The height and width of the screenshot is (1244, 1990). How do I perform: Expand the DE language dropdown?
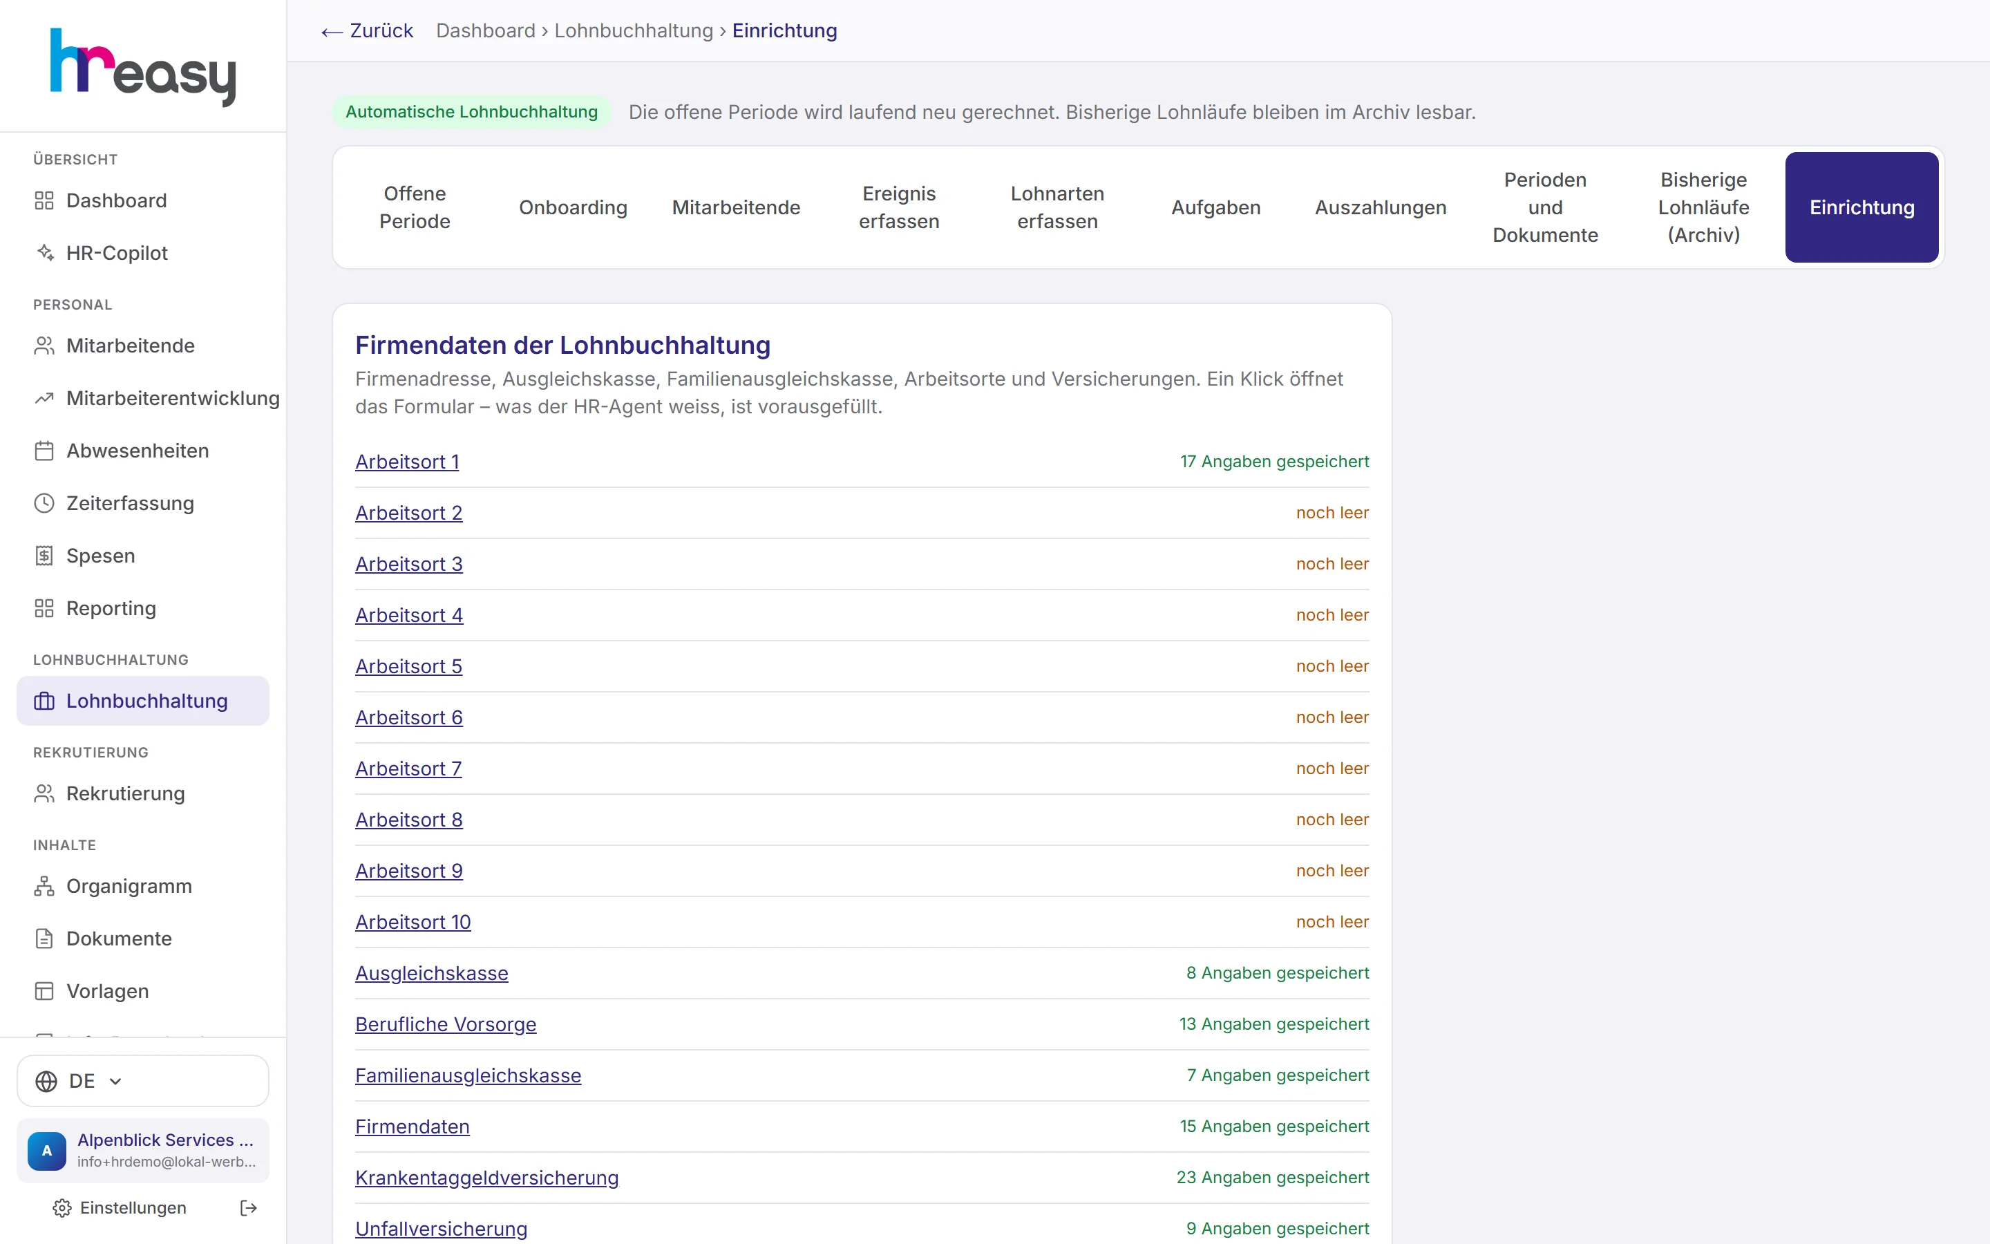pos(143,1081)
